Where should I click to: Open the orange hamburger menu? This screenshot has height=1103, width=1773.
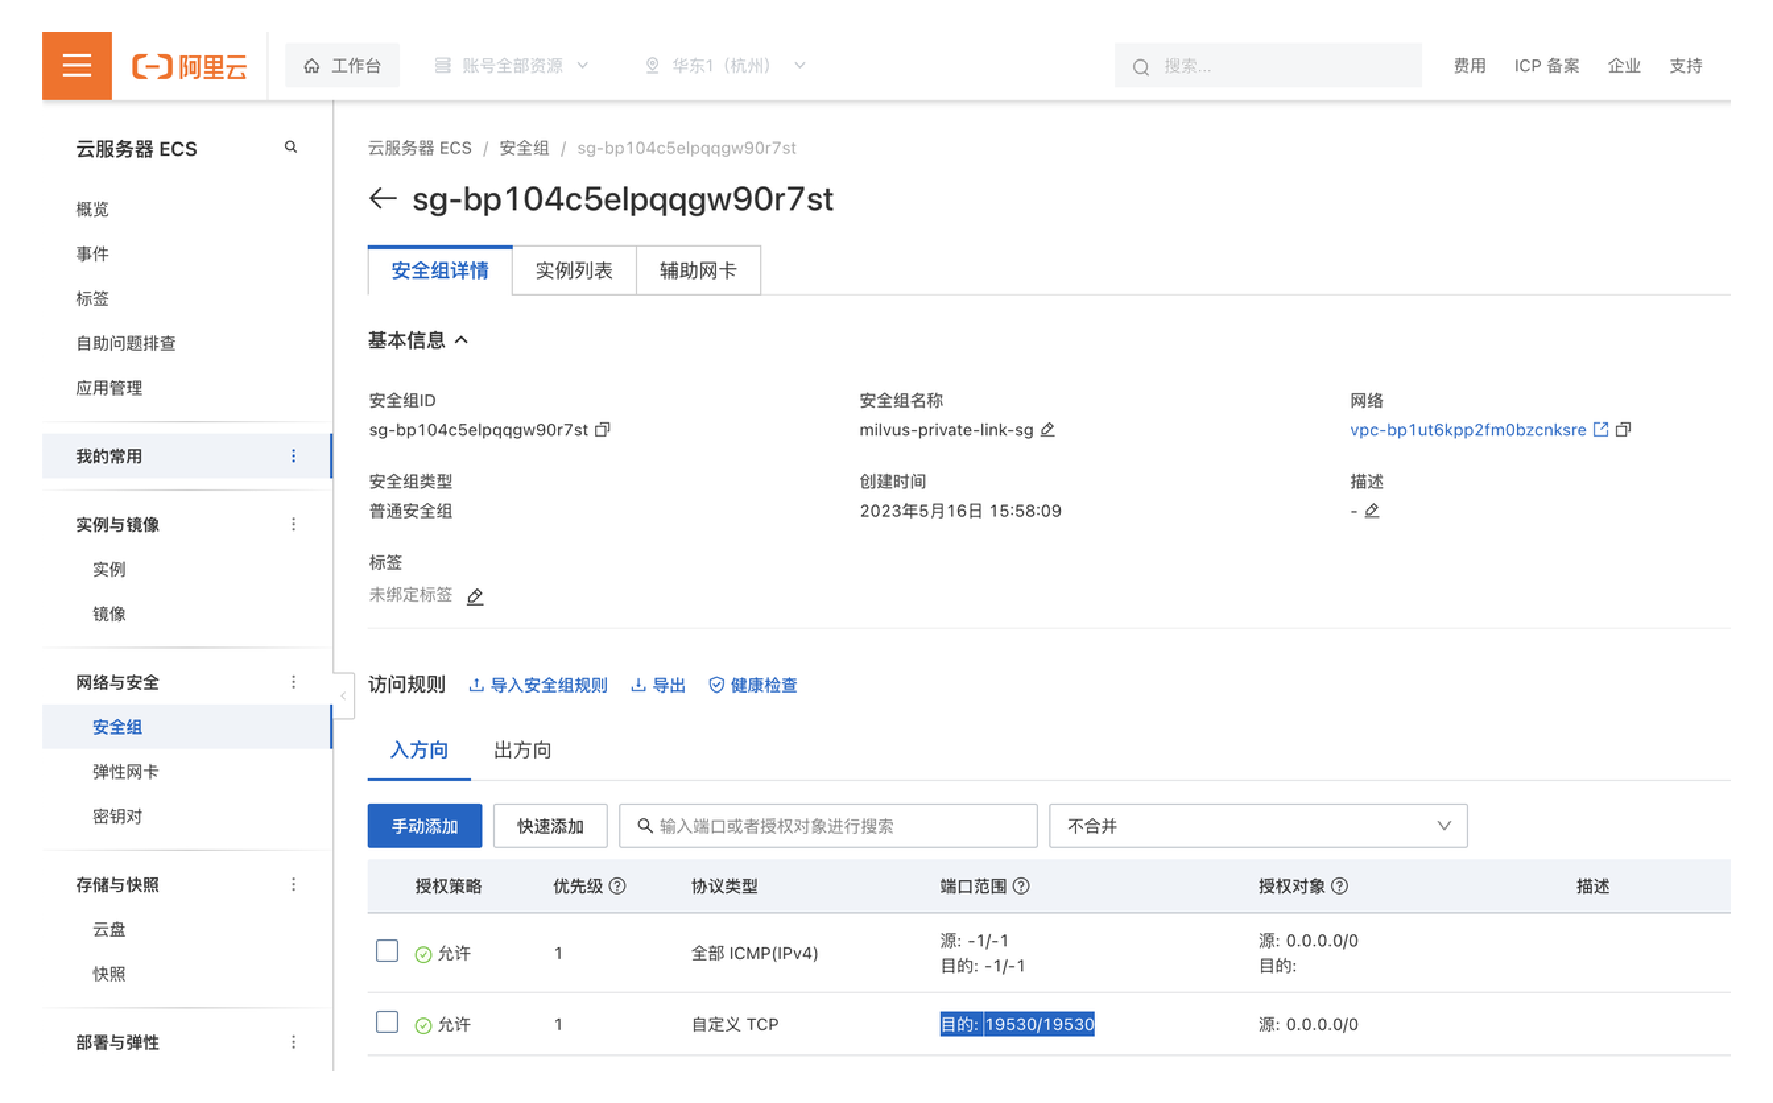point(77,66)
